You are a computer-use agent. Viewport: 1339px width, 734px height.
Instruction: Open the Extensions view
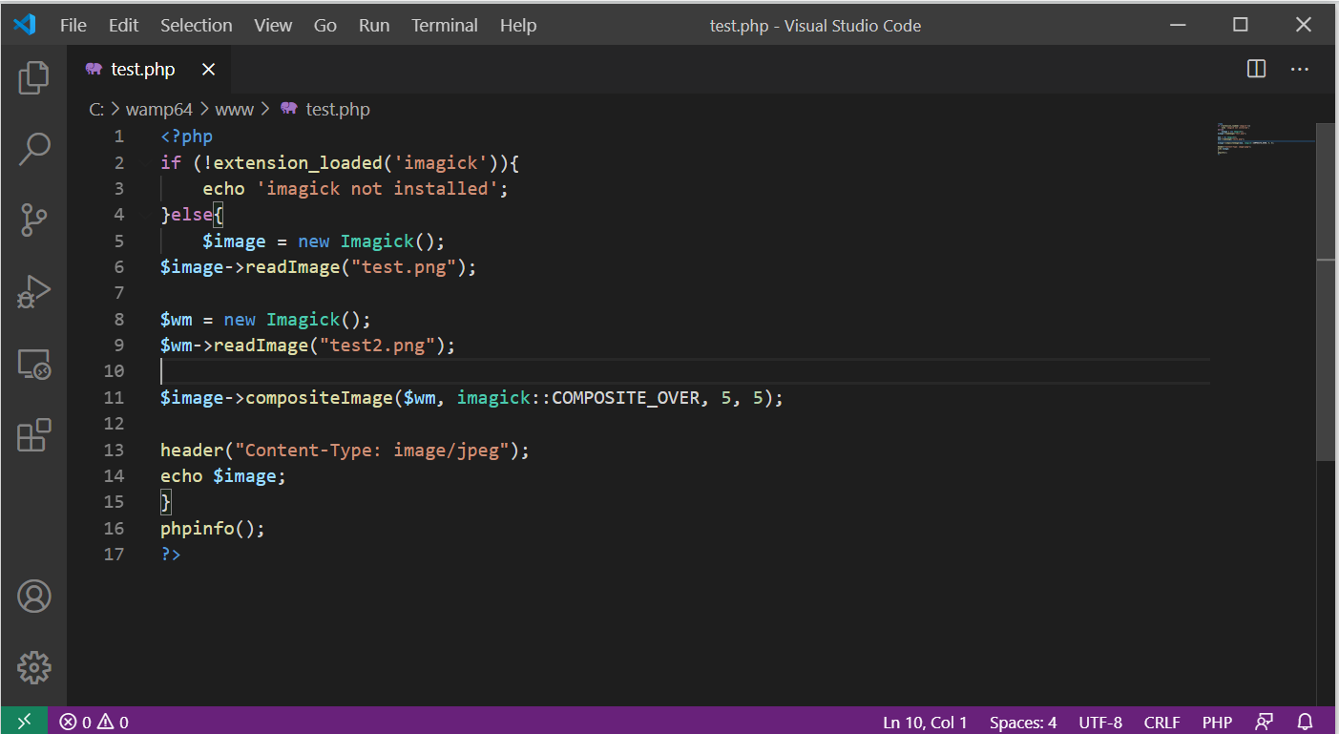click(34, 435)
